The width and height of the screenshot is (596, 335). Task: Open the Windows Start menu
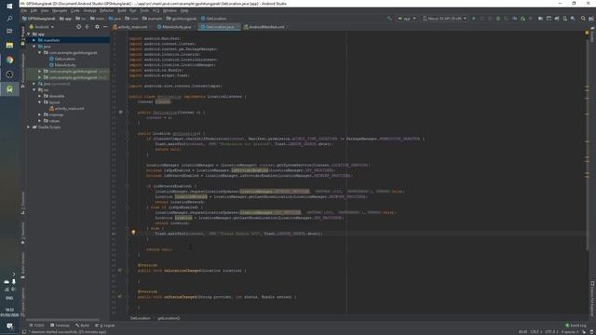pos(9,7)
